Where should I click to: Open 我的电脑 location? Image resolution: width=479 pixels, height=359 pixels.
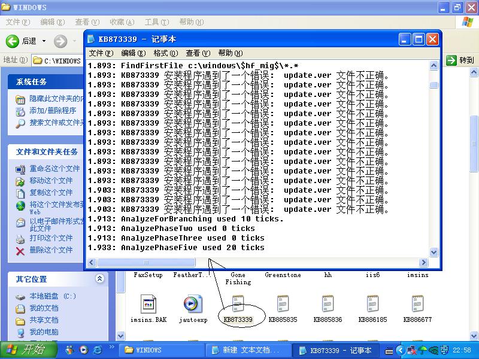(44, 332)
